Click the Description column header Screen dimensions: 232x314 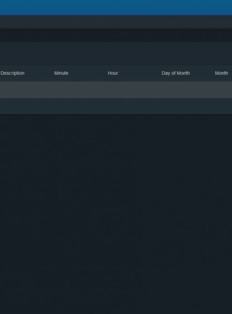[13, 73]
